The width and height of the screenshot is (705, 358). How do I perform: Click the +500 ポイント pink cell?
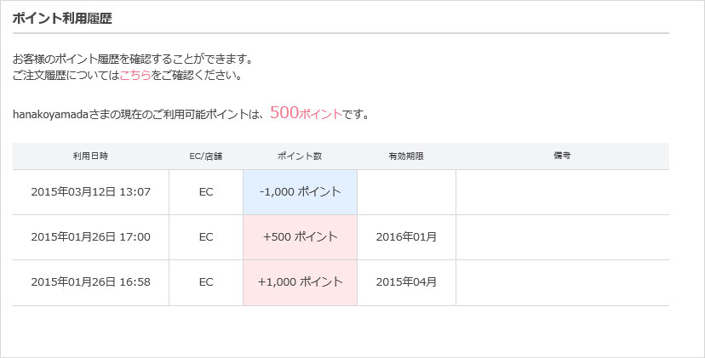[x=300, y=237]
